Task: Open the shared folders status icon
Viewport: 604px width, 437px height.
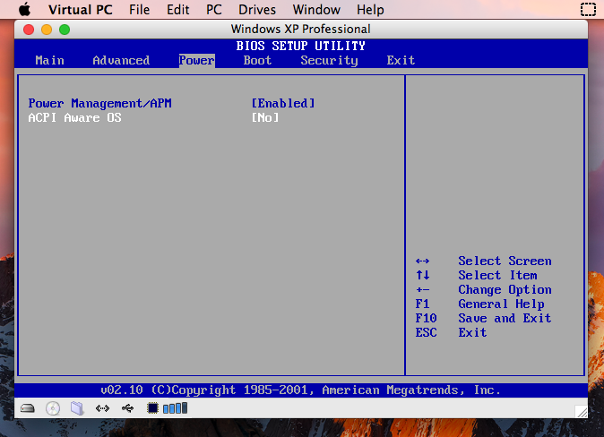Action: tap(77, 408)
